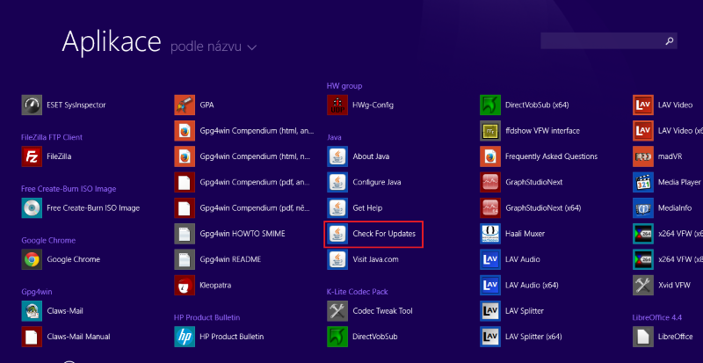
Task: Select Google Chrome group header
Action: point(48,241)
